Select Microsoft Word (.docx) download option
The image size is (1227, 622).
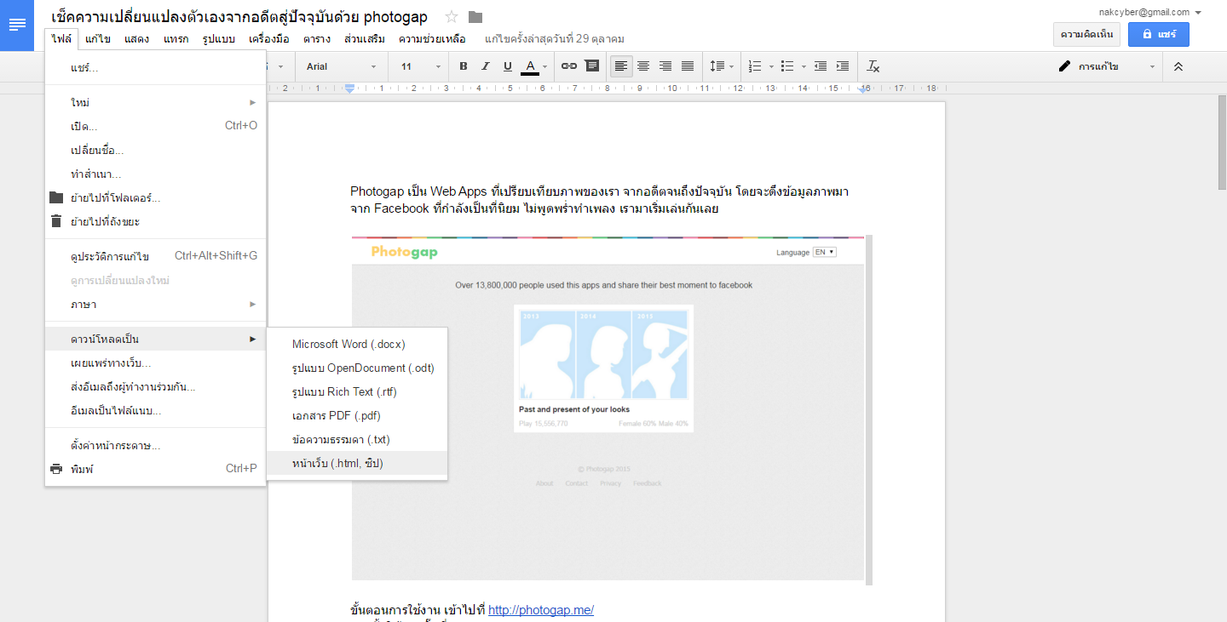click(x=349, y=344)
